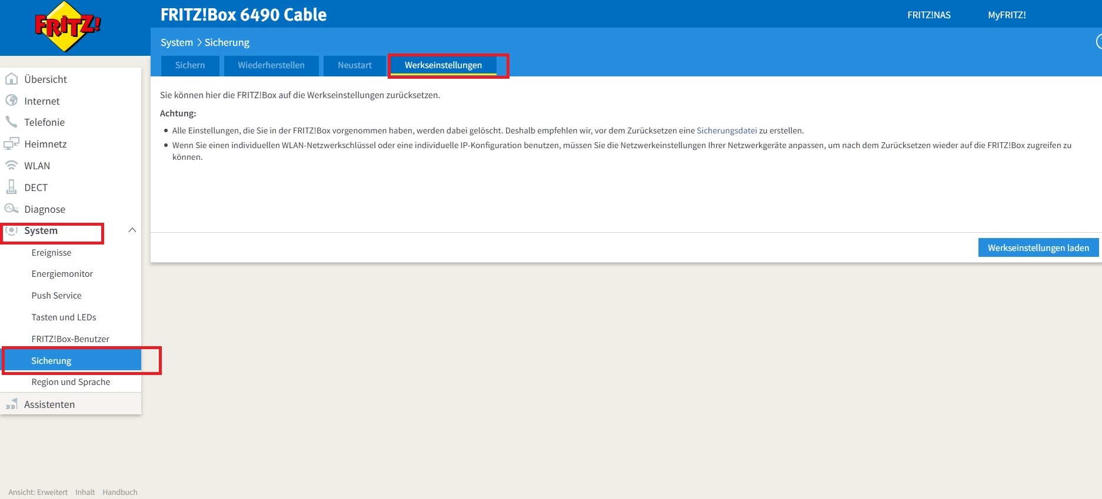Image resolution: width=1102 pixels, height=499 pixels.
Task: Select System menu entry
Action: coord(41,230)
